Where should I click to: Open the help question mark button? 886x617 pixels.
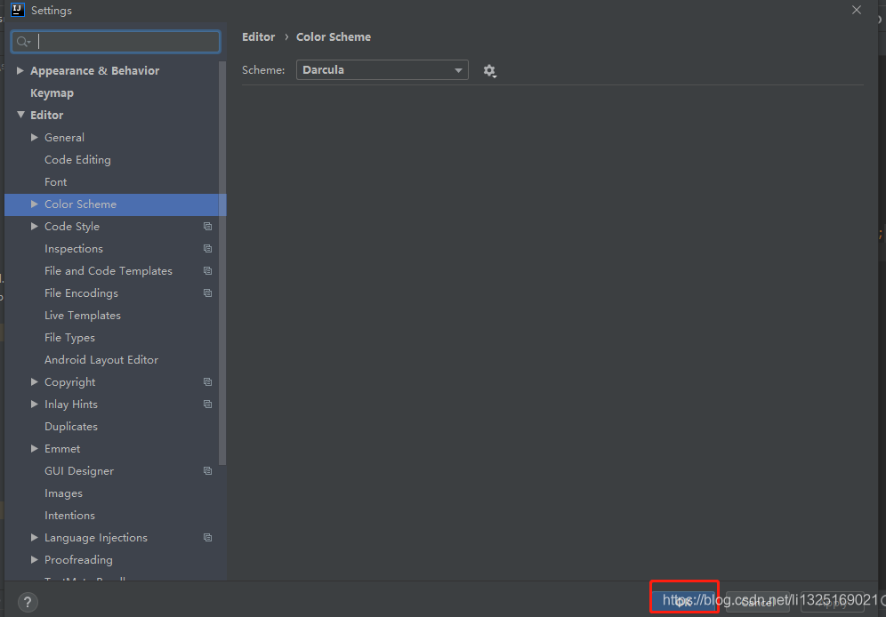coord(28,602)
